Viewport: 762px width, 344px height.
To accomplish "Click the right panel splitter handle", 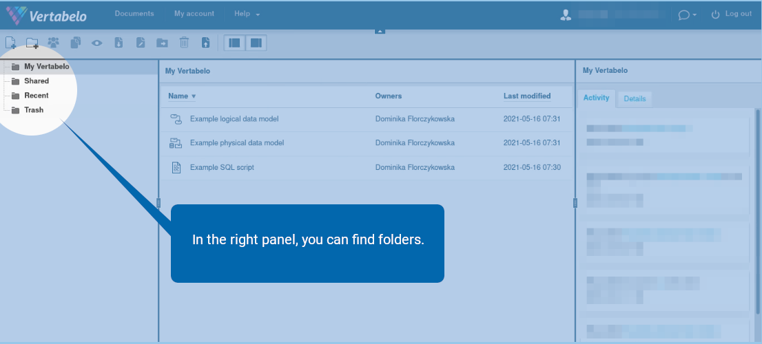I will point(575,203).
